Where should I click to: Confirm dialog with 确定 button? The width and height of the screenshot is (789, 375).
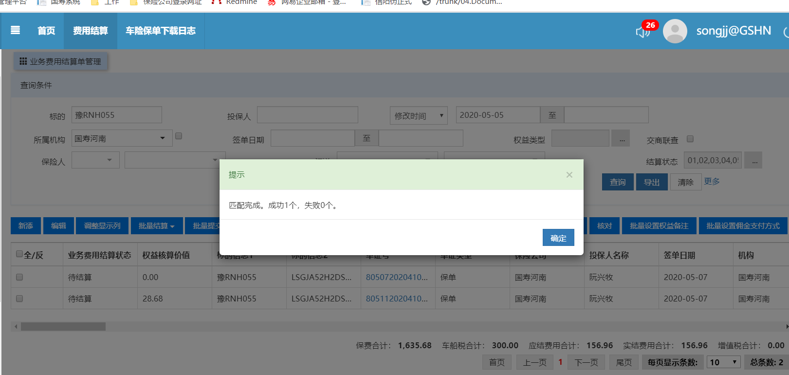558,238
